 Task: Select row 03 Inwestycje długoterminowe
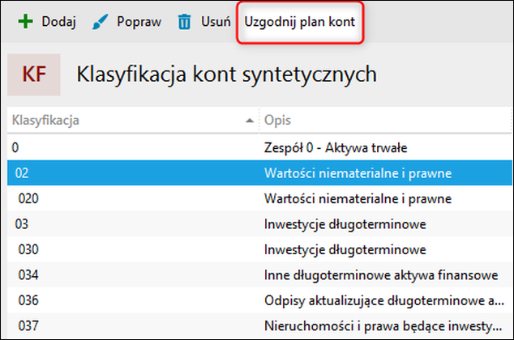pos(259,223)
